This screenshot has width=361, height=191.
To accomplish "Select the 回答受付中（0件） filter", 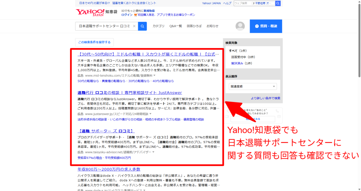I will coord(243,57).
